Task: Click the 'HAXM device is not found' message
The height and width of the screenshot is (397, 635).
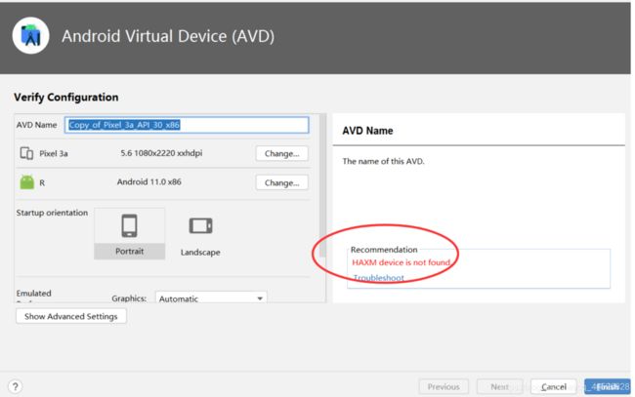Action: 402,262
